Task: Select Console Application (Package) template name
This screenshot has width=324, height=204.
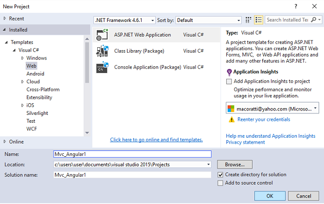Action: (148, 67)
